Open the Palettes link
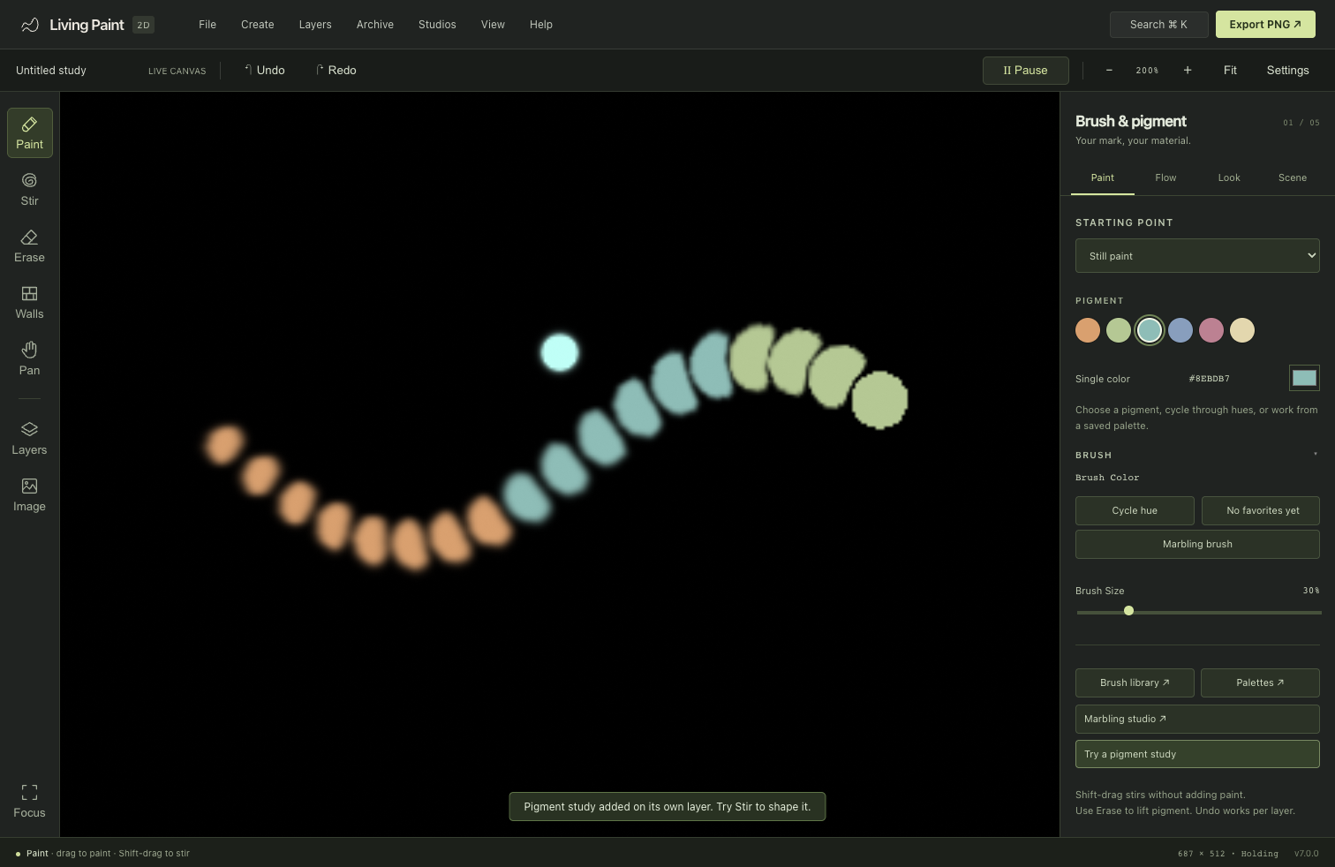 [1260, 682]
